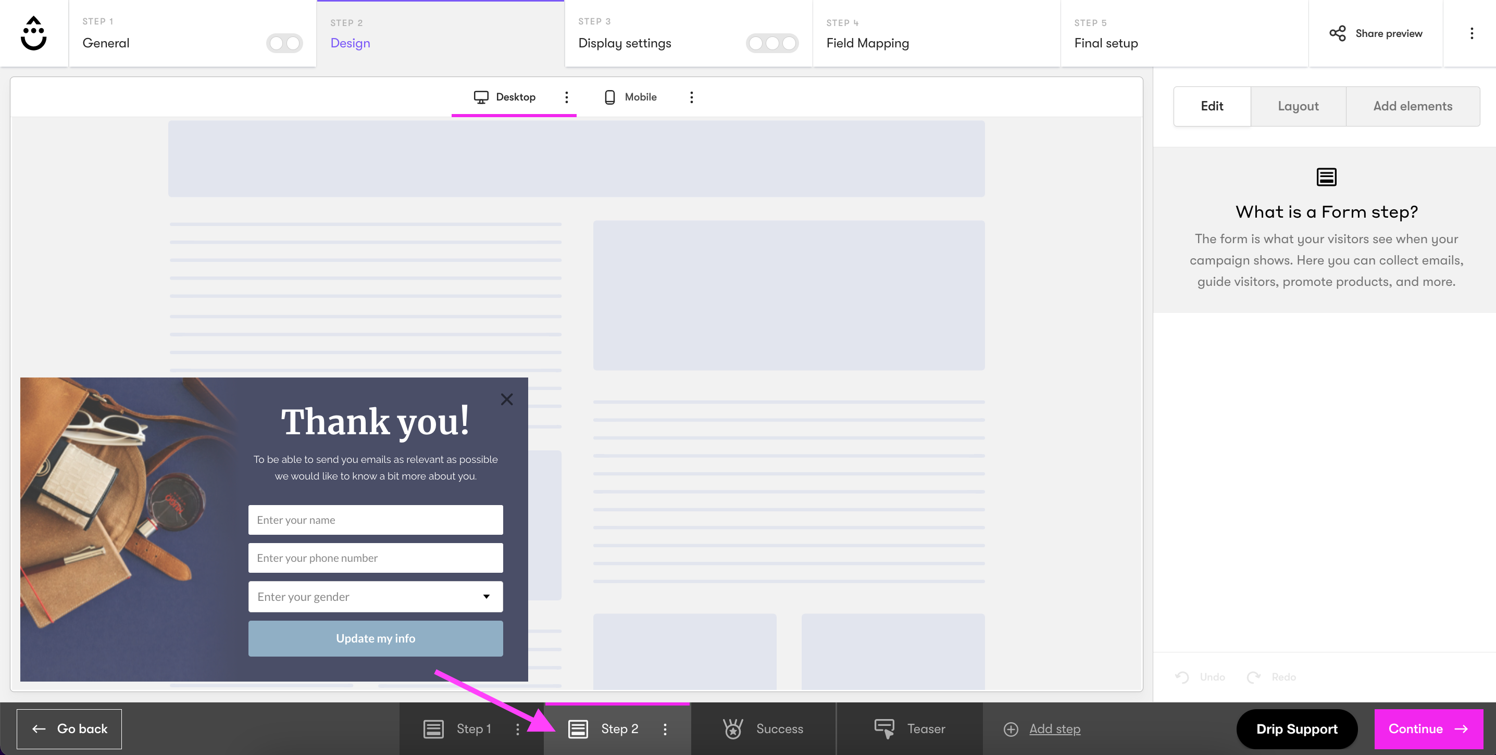Screen dimensions: 1496x755
Task: Click the Go back arrow icon
Action: tap(39, 728)
